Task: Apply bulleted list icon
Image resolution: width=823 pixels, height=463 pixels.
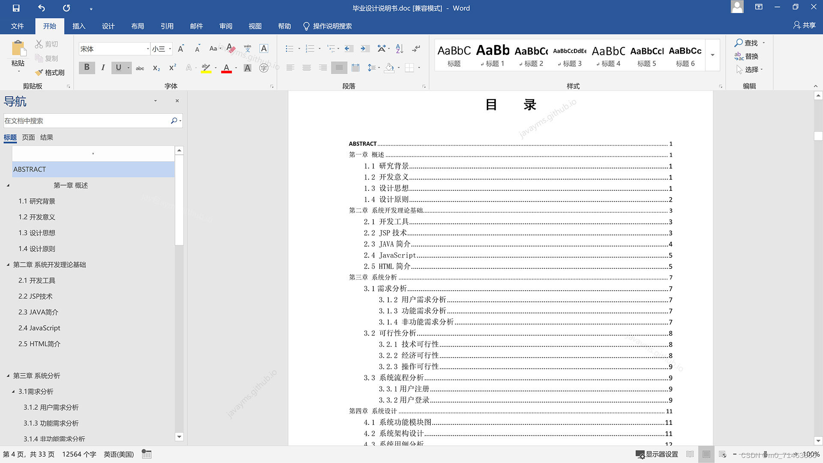Action: 289,48
